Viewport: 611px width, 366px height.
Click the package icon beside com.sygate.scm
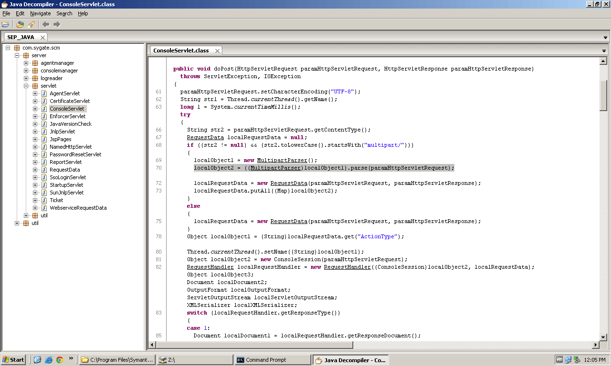(x=17, y=48)
